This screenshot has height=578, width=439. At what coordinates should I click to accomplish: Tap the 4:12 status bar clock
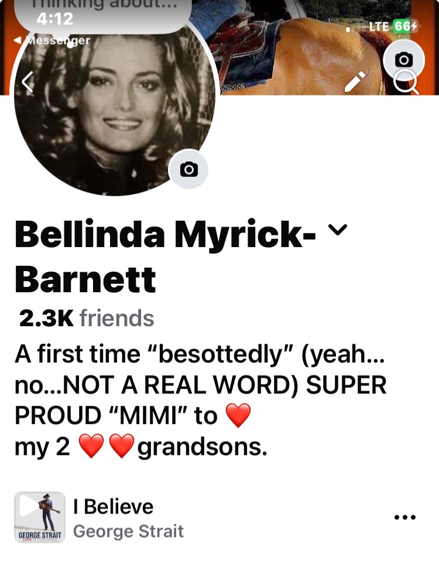[x=54, y=19]
